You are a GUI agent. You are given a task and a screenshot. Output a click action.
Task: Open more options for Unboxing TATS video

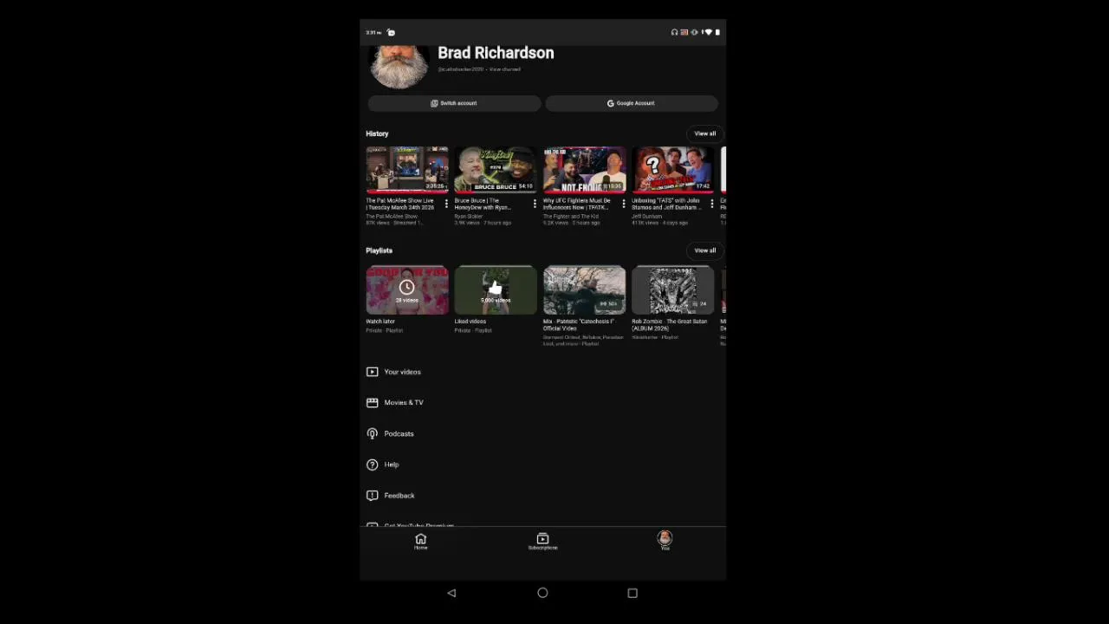tap(712, 204)
